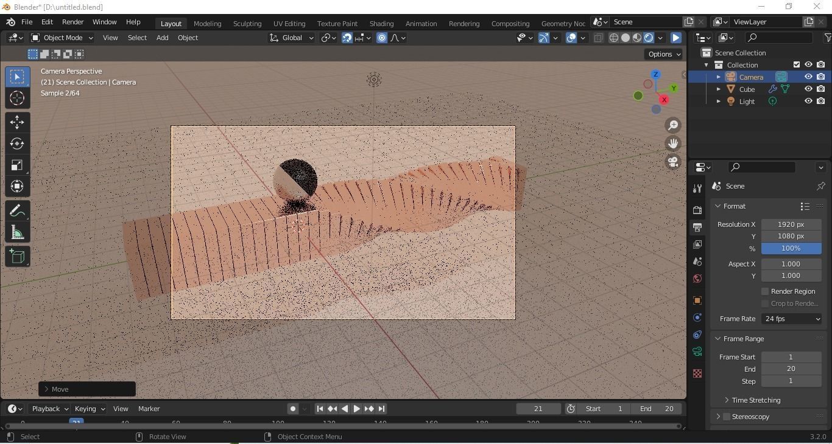The image size is (832, 444).
Task: Toggle camera view with the viewport camera gizmo
Action: 673,162
